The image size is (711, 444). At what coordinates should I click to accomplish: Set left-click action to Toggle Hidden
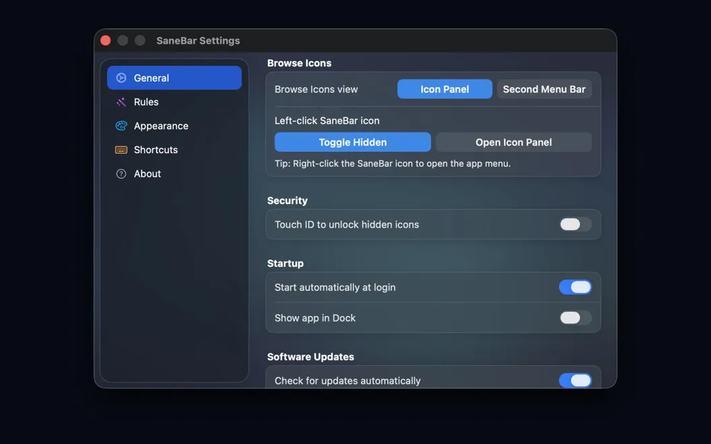coord(352,142)
